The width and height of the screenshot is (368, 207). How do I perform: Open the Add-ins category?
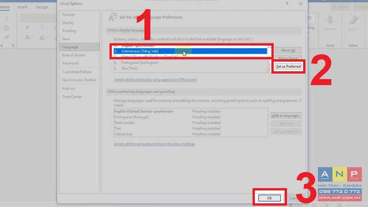click(x=69, y=88)
